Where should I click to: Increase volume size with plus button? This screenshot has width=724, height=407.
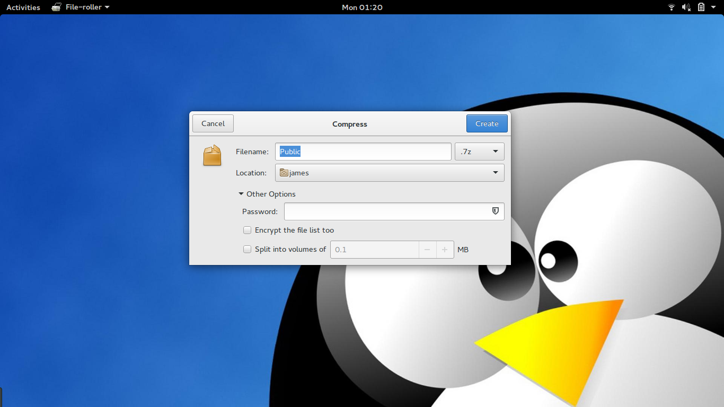(445, 249)
